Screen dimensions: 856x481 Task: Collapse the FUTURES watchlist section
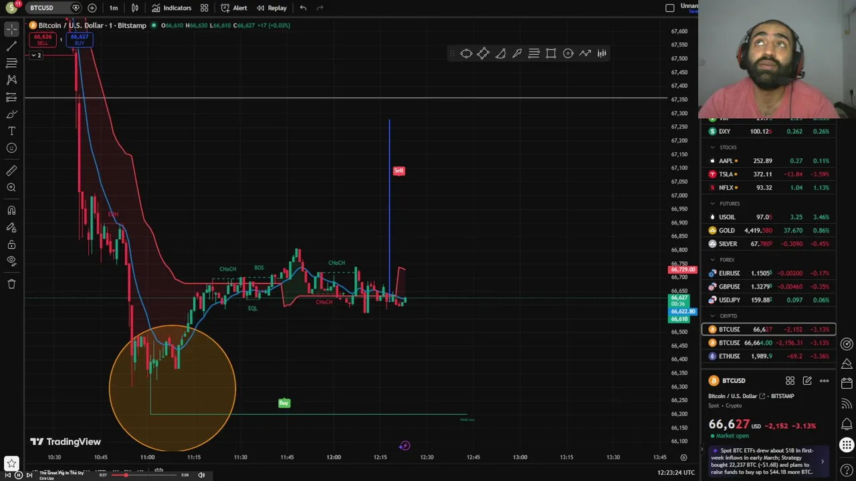pyautogui.click(x=713, y=204)
